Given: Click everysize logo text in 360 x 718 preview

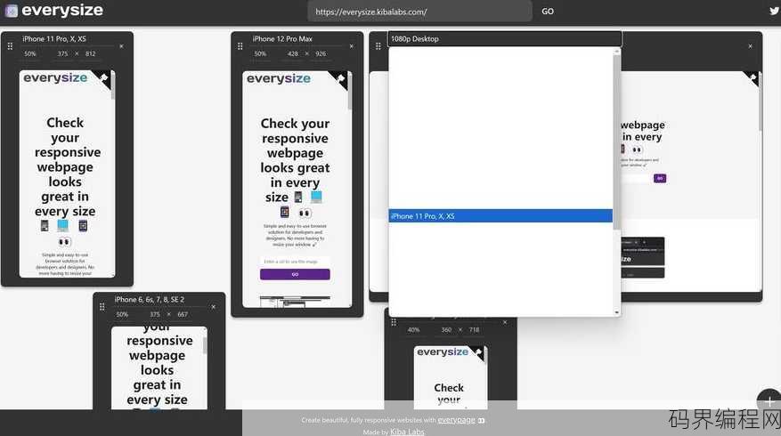Looking at the screenshot, I should pyautogui.click(x=443, y=351).
